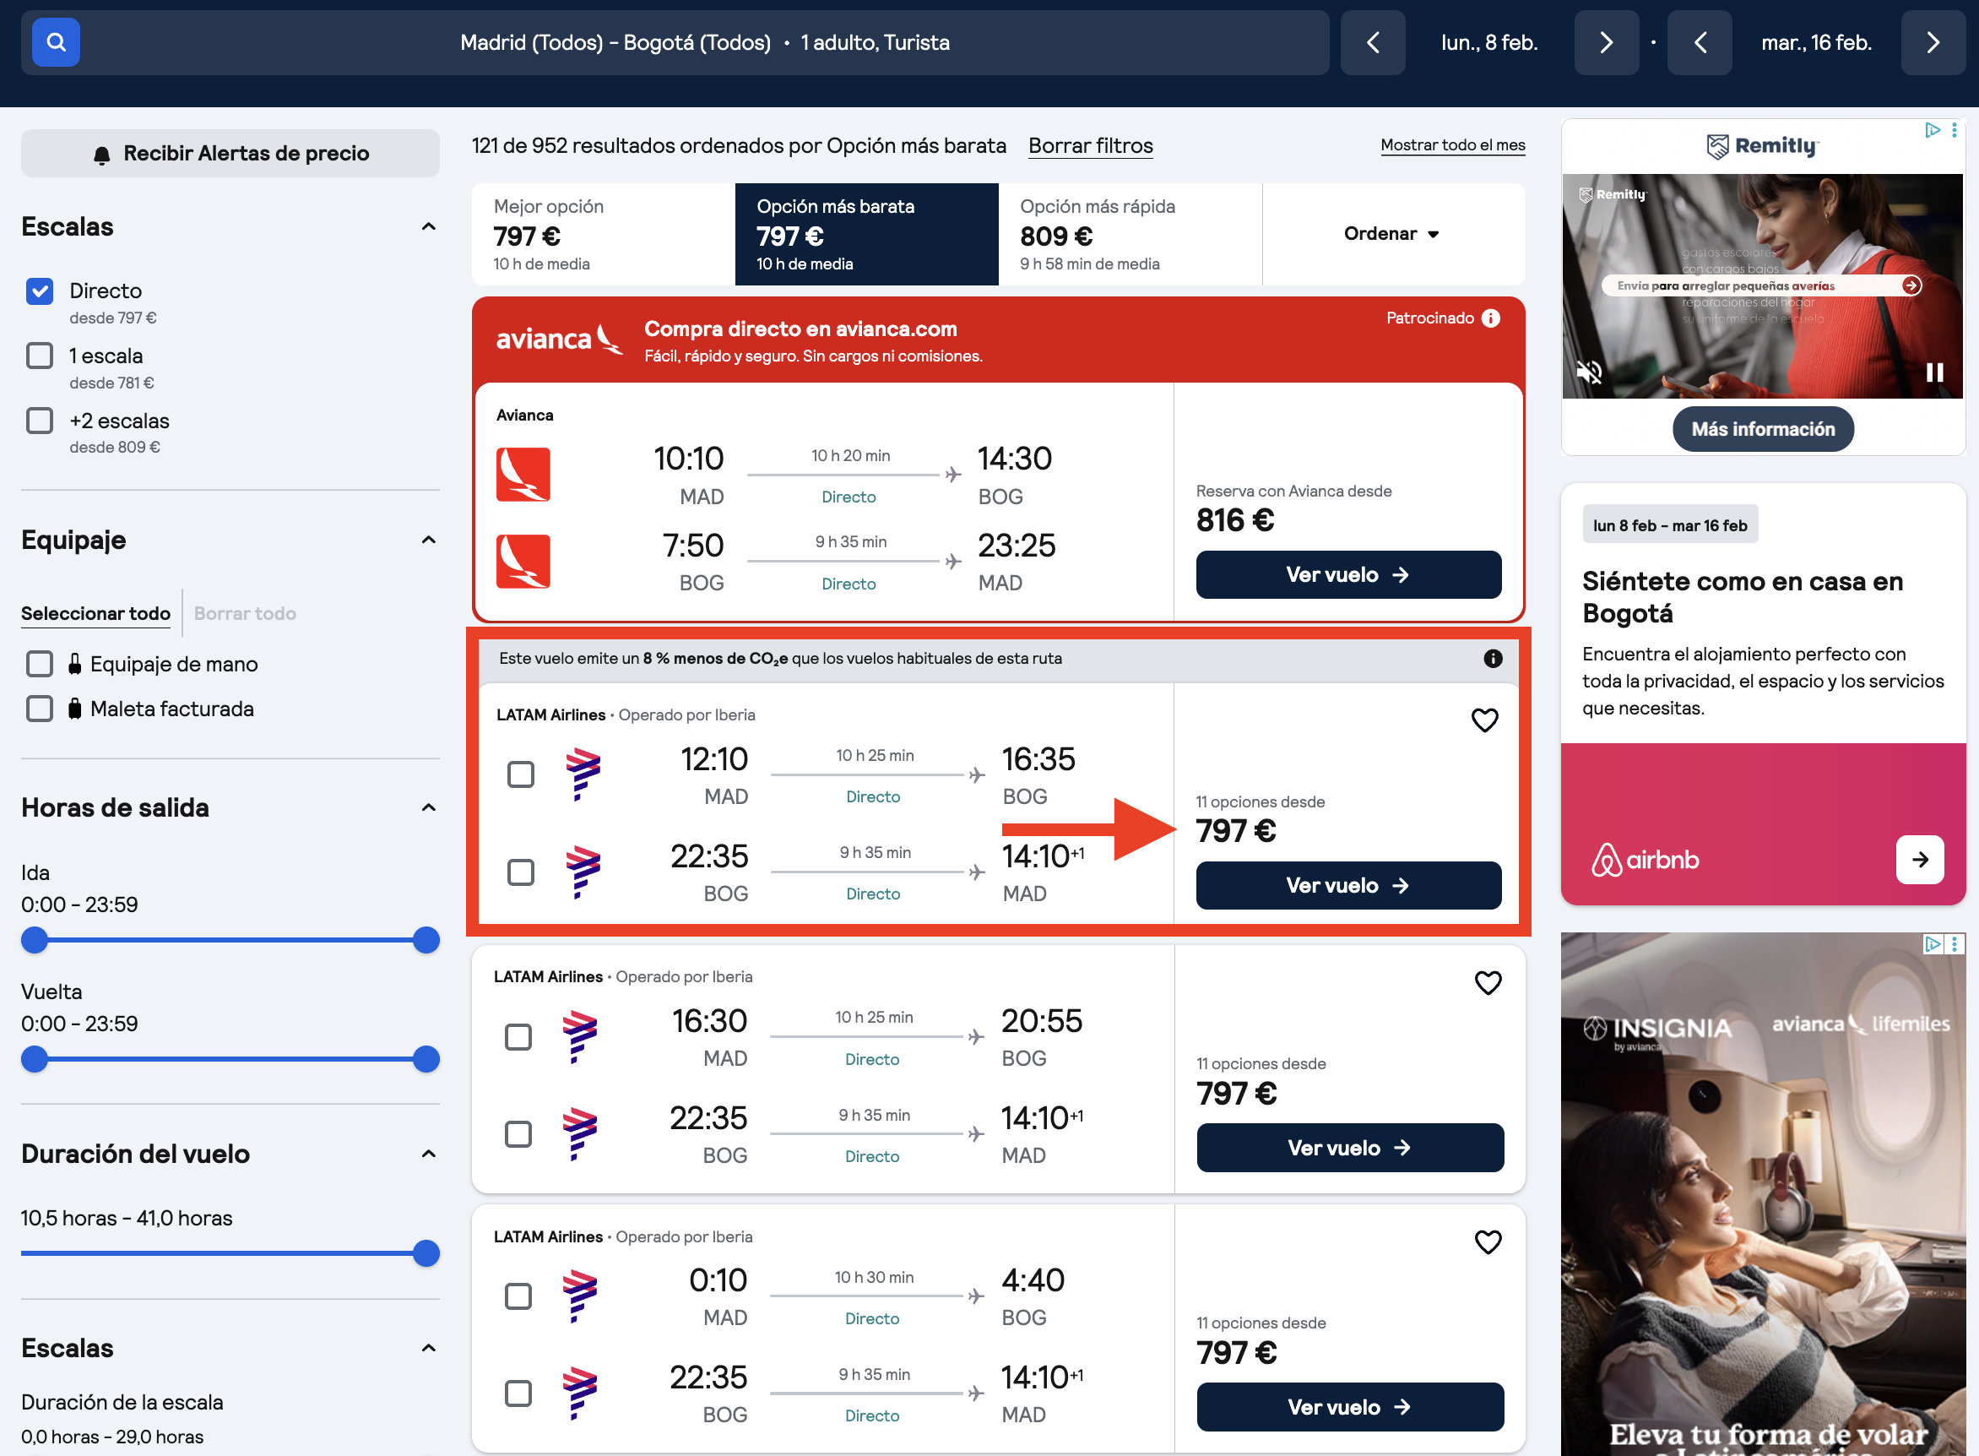
Task: Uncheck the Directo stops filter
Action: coord(40,291)
